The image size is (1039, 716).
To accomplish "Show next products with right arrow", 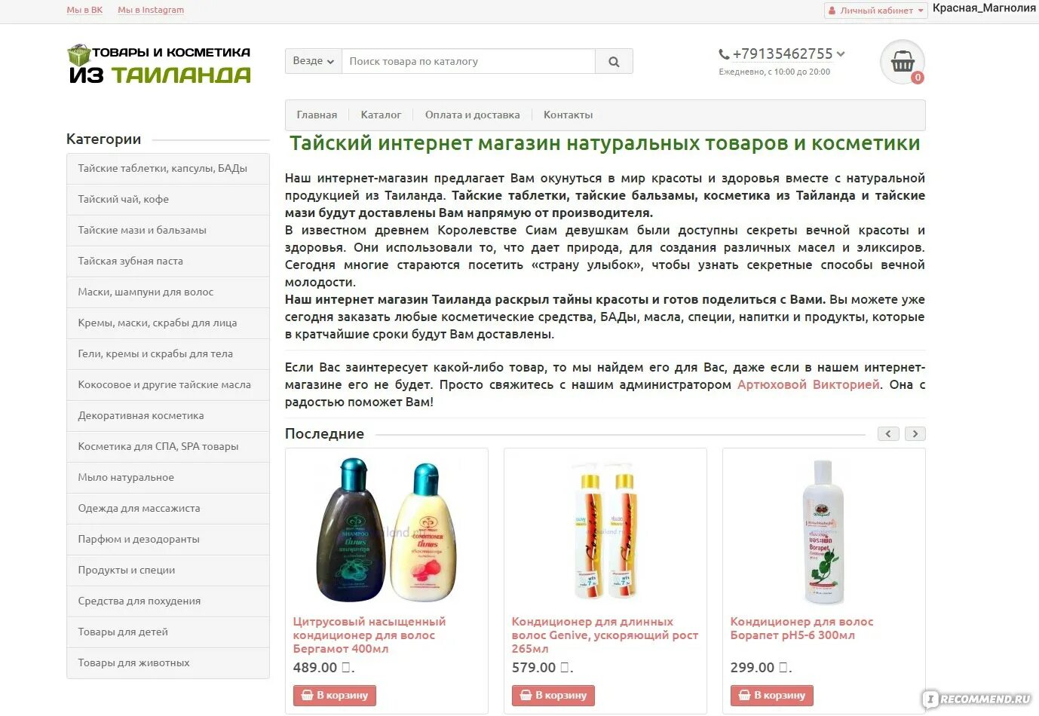I will click(x=915, y=434).
